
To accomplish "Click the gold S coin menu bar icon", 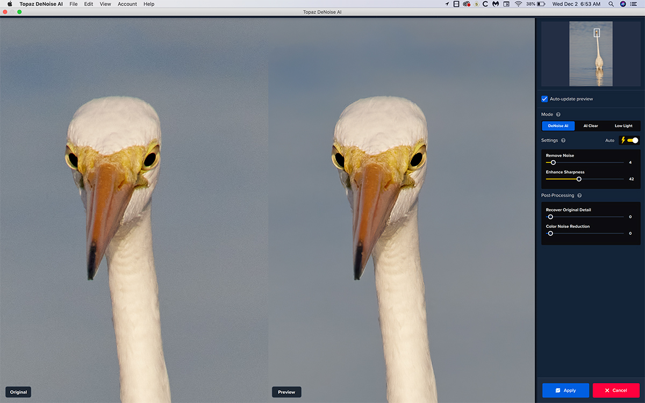I will pos(476,4).
